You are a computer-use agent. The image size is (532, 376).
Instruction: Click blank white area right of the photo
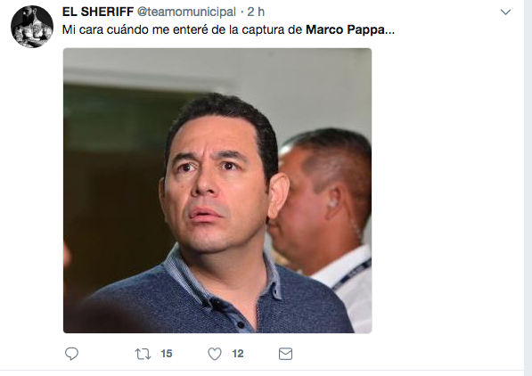pos(448,190)
